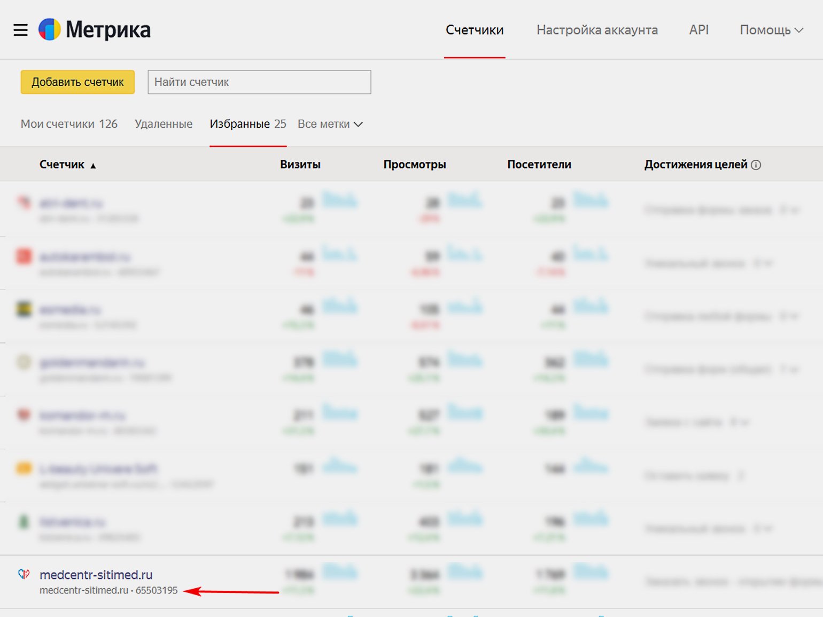Open the Удаленные tab
Image resolution: width=823 pixels, height=617 pixels.
point(164,124)
